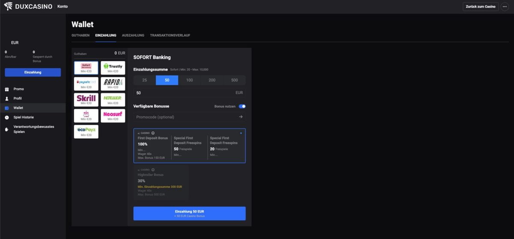Click the SOFORT Banking heading
This screenshot has width=514, height=239.
152,57
